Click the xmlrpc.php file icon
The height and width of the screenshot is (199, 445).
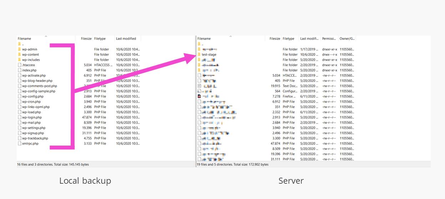19,143
